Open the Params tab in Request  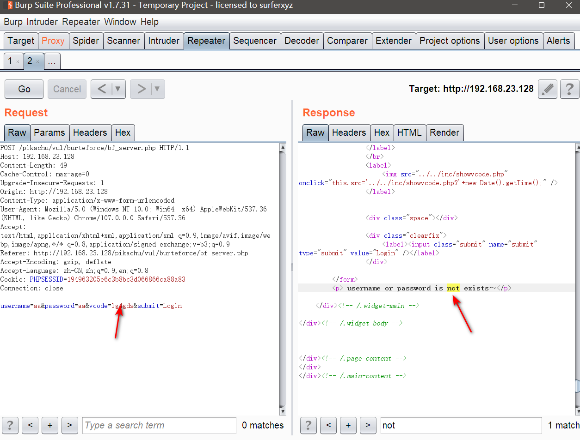point(49,133)
